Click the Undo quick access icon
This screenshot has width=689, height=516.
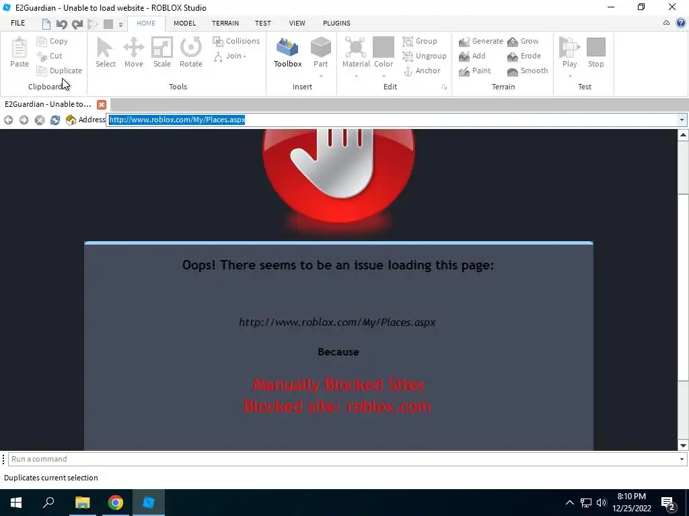[61, 24]
